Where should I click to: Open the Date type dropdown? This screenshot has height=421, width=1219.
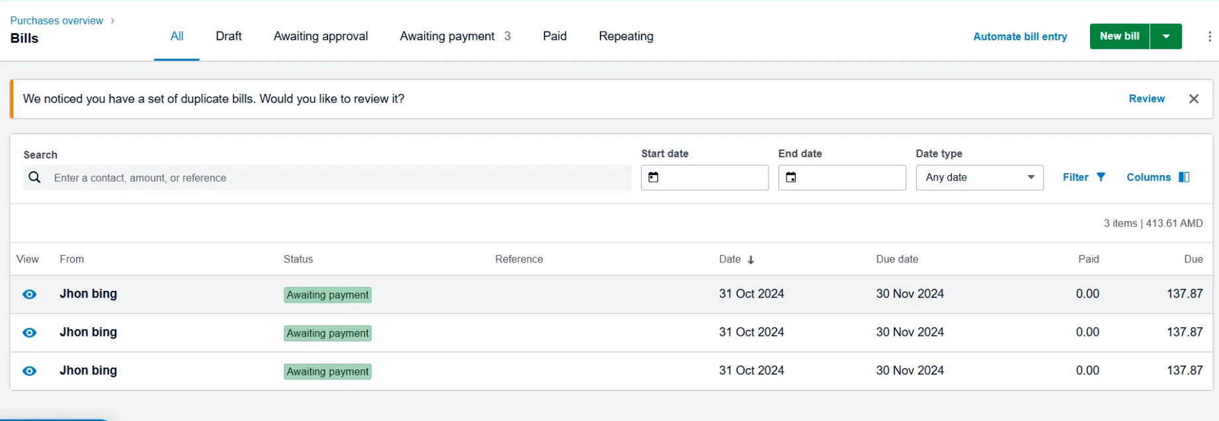click(980, 178)
